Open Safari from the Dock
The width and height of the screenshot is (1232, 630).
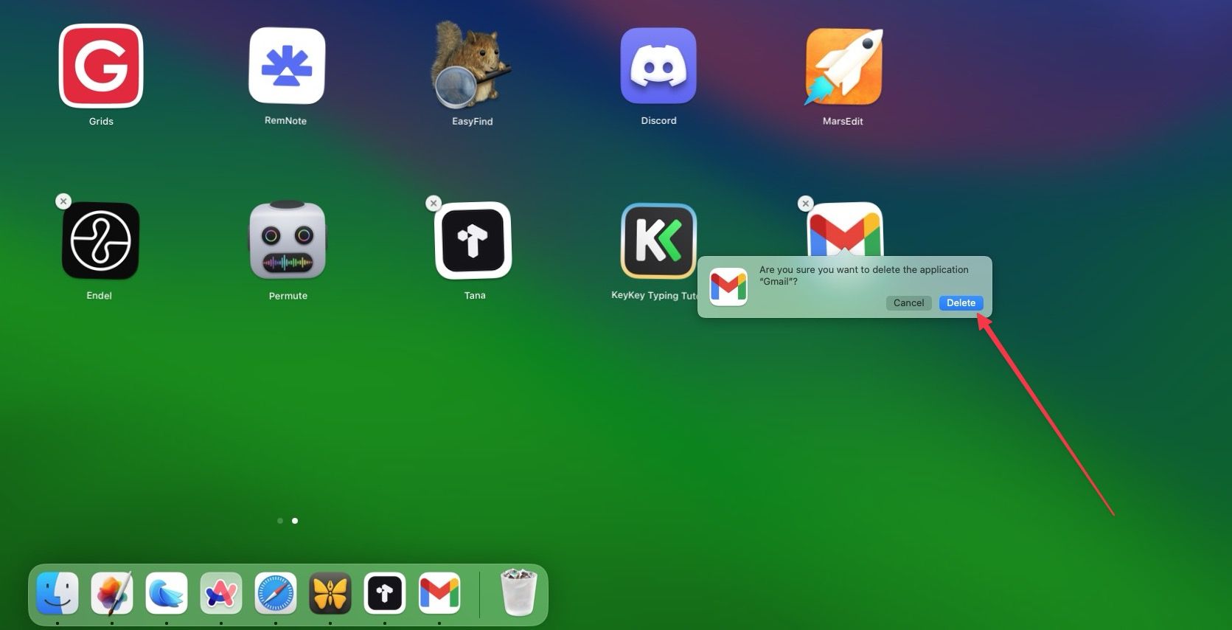[276, 593]
